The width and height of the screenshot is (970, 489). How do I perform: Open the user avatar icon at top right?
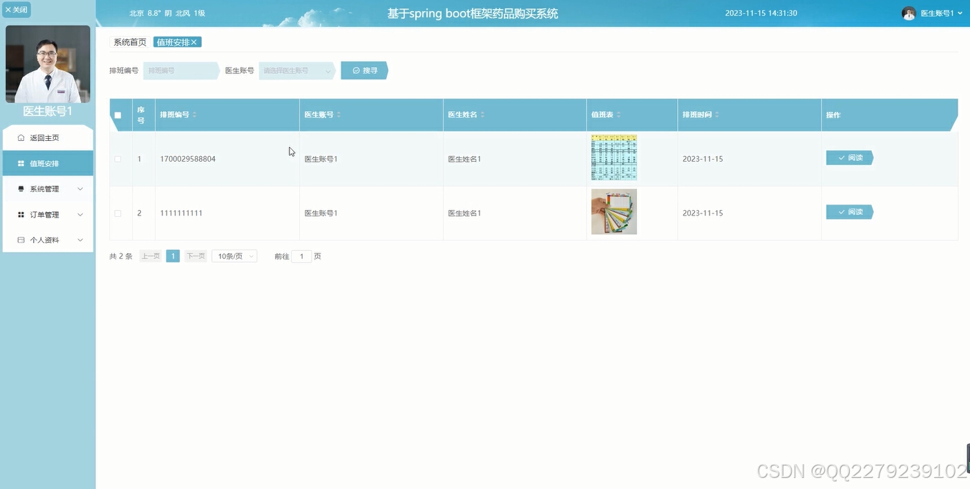909,12
